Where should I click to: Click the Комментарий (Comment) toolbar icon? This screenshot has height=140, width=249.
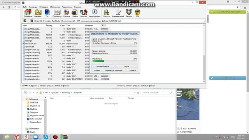118,13
